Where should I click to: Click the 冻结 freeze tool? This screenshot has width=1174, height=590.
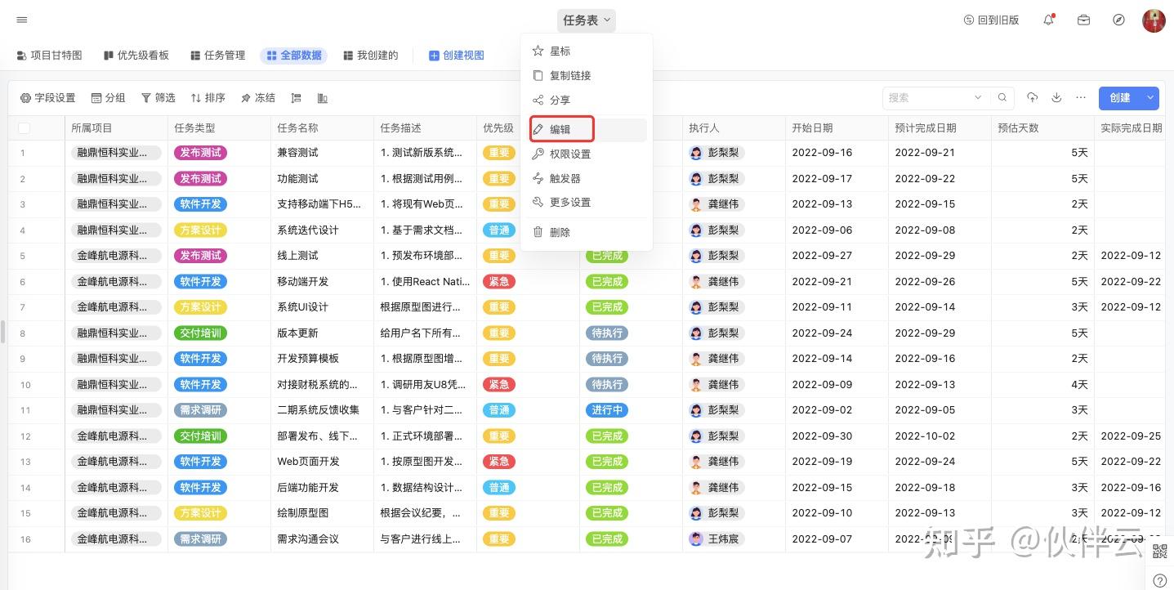point(258,98)
